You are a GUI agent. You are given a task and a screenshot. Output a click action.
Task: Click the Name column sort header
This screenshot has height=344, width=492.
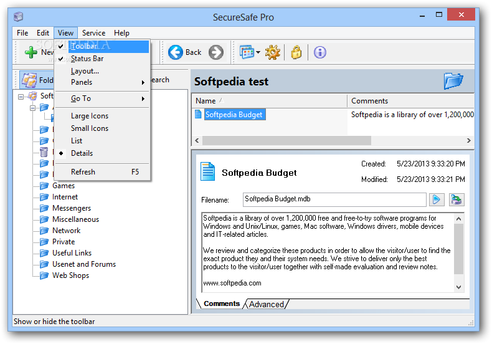(269, 101)
